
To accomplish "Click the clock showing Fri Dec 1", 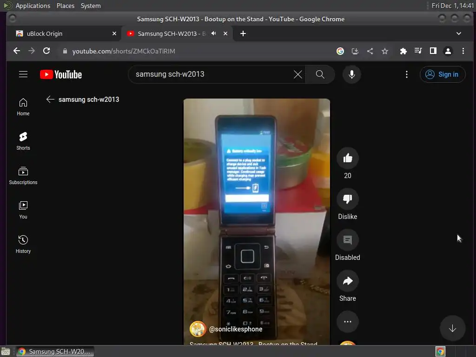I will point(453,6).
